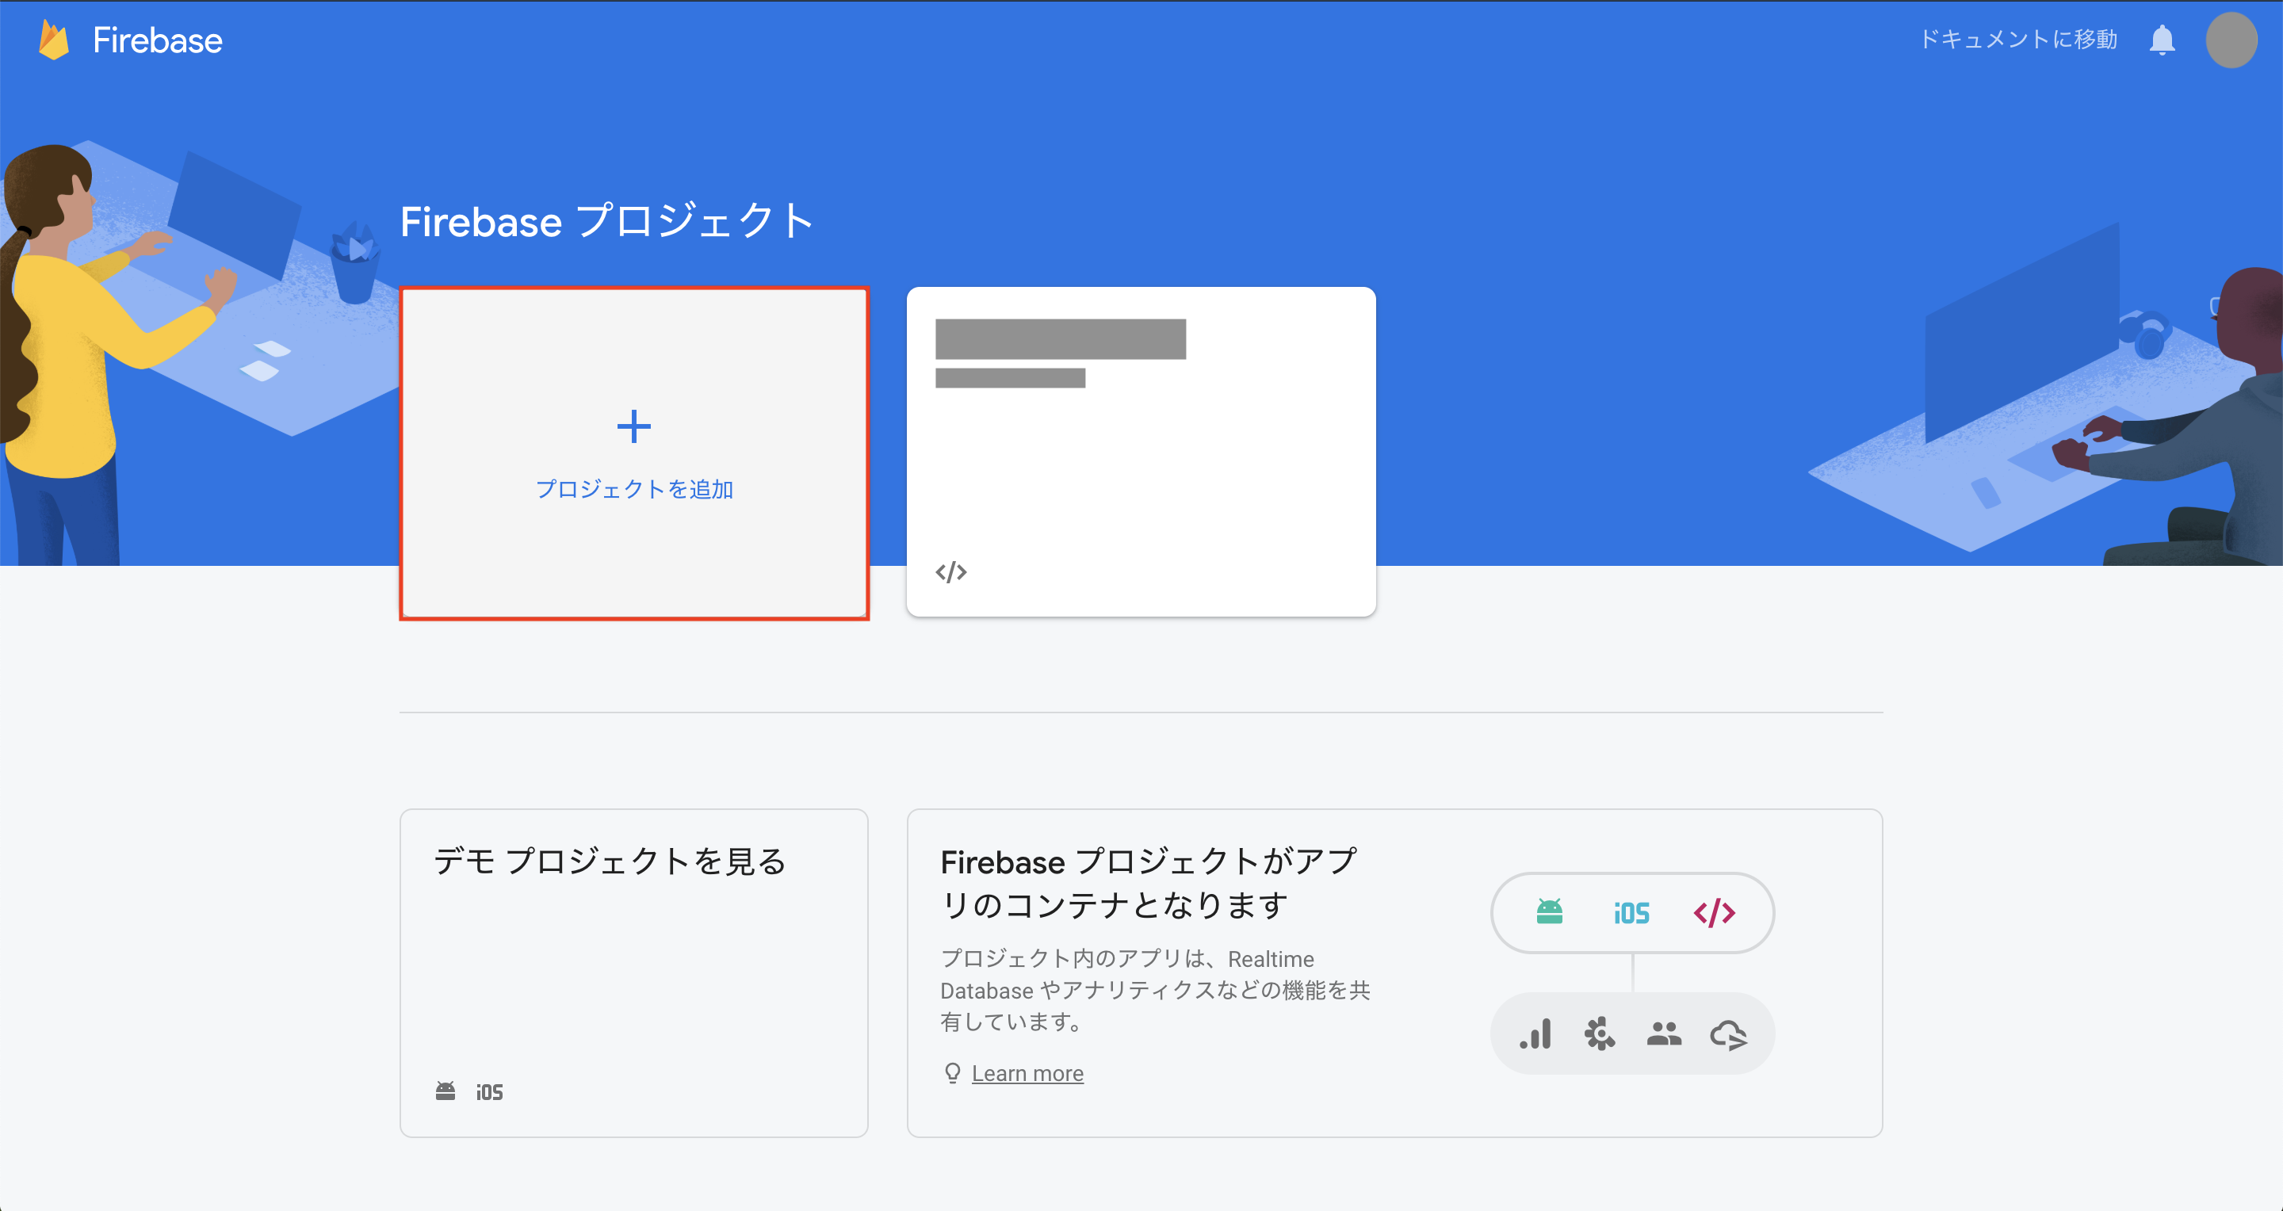This screenshot has width=2283, height=1211.
Task: Click the Firebase プロジェクト heading
Action: [607, 221]
